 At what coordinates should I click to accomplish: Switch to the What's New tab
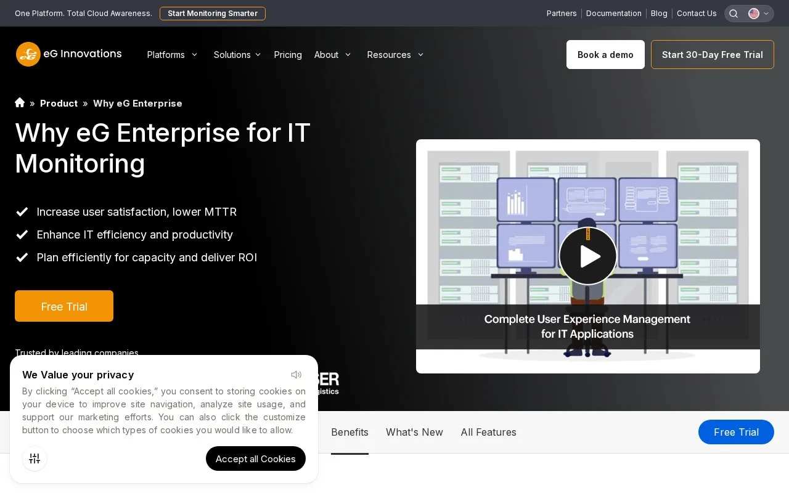tap(414, 432)
